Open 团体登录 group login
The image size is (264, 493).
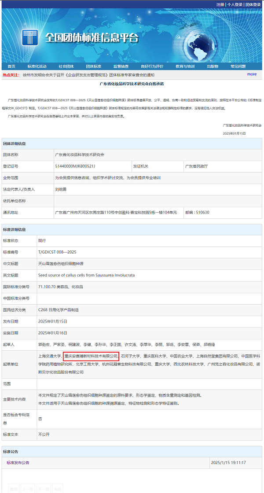[253, 4]
